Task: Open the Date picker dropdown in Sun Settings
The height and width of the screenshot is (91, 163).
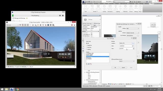Action: tap(133, 46)
